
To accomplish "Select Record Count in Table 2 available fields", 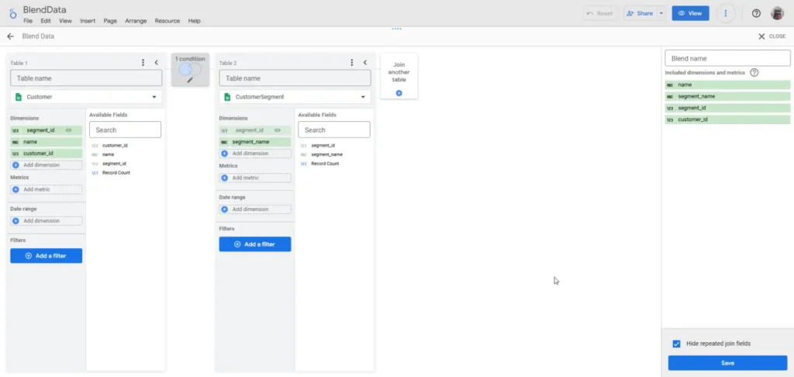I will (x=325, y=164).
